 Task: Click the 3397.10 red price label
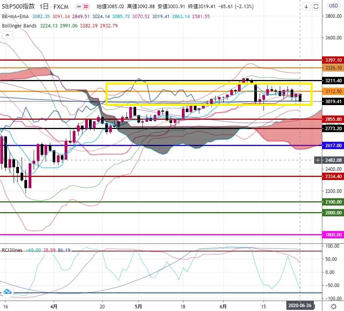point(333,60)
